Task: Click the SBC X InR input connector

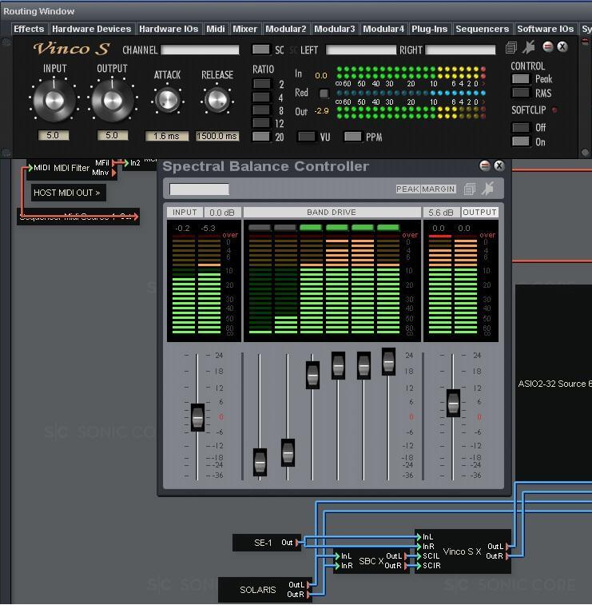Action: (x=337, y=566)
